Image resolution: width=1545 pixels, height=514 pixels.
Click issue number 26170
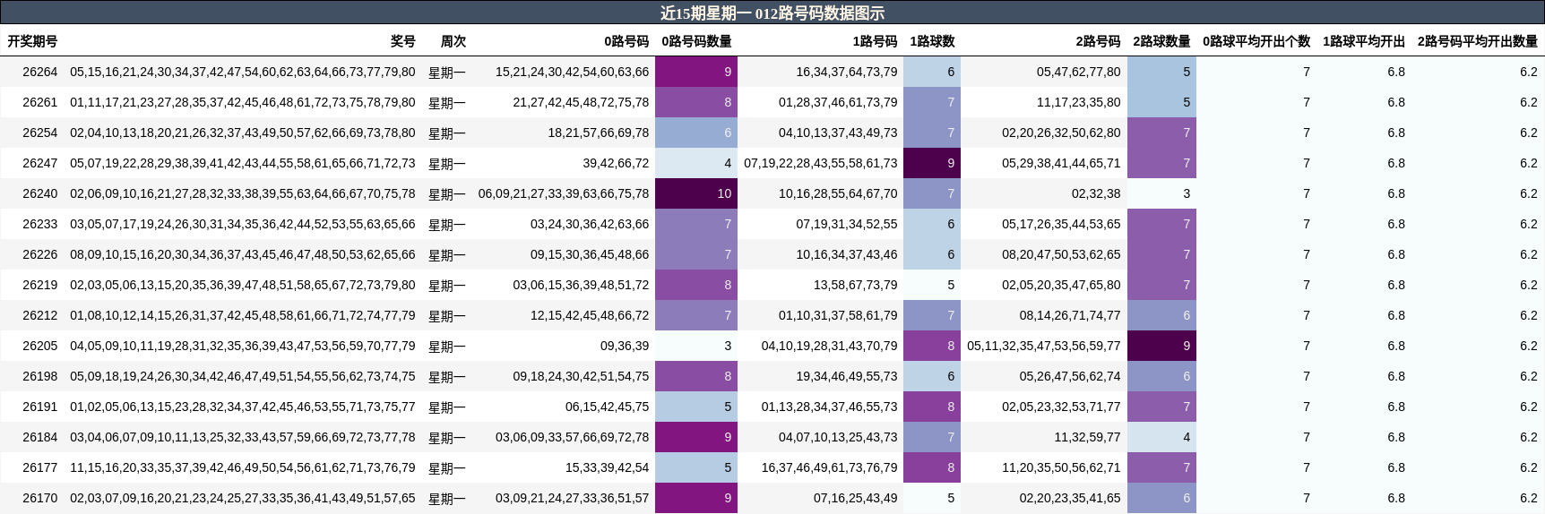(40, 498)
